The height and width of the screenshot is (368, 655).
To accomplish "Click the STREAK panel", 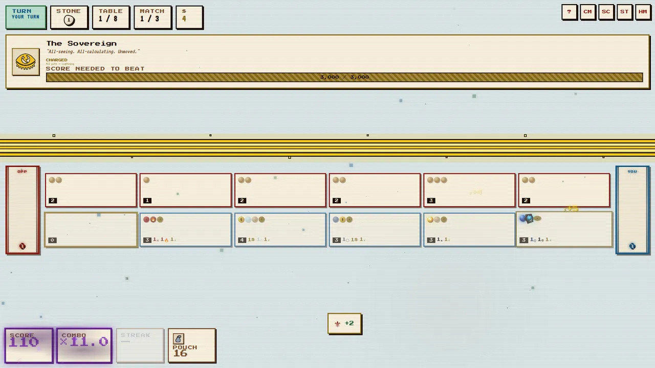I will click(140, 346).
